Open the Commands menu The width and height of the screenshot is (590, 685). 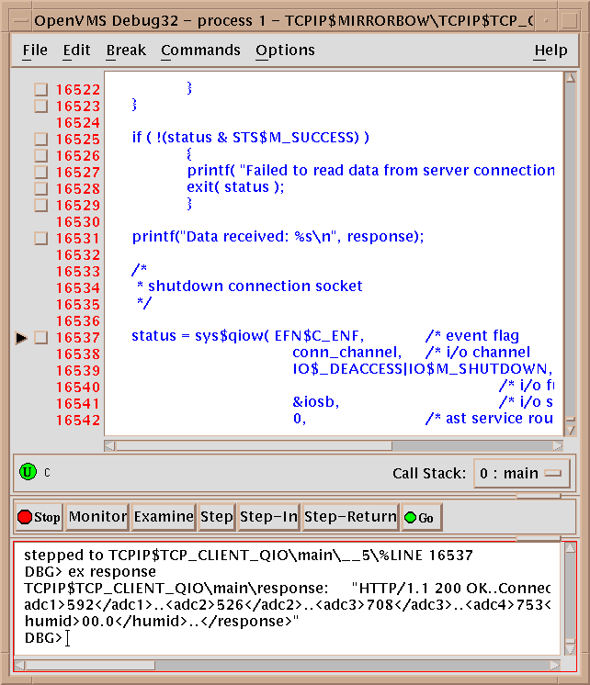(x=200, y=51)
